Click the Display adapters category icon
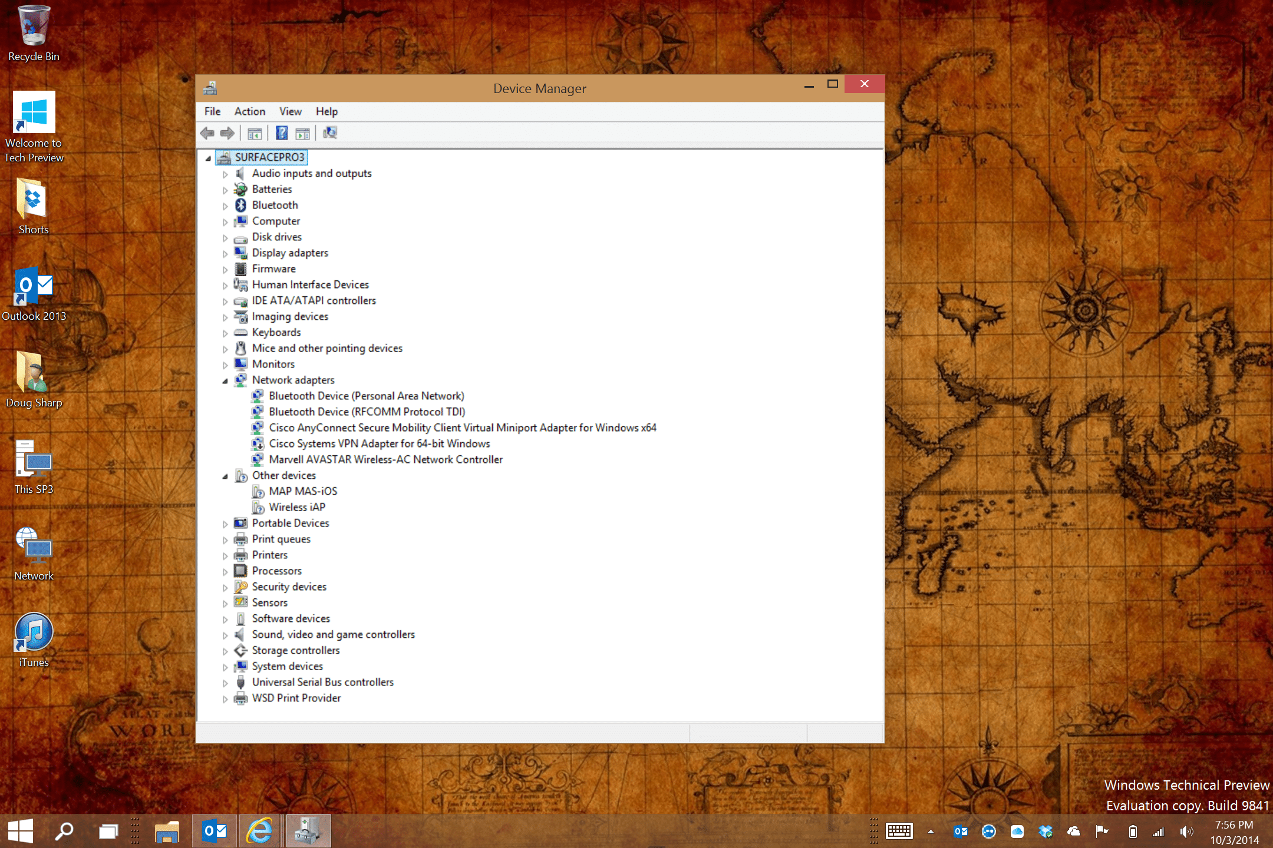This screenshot has width=1273, height=848. point(240,253)
